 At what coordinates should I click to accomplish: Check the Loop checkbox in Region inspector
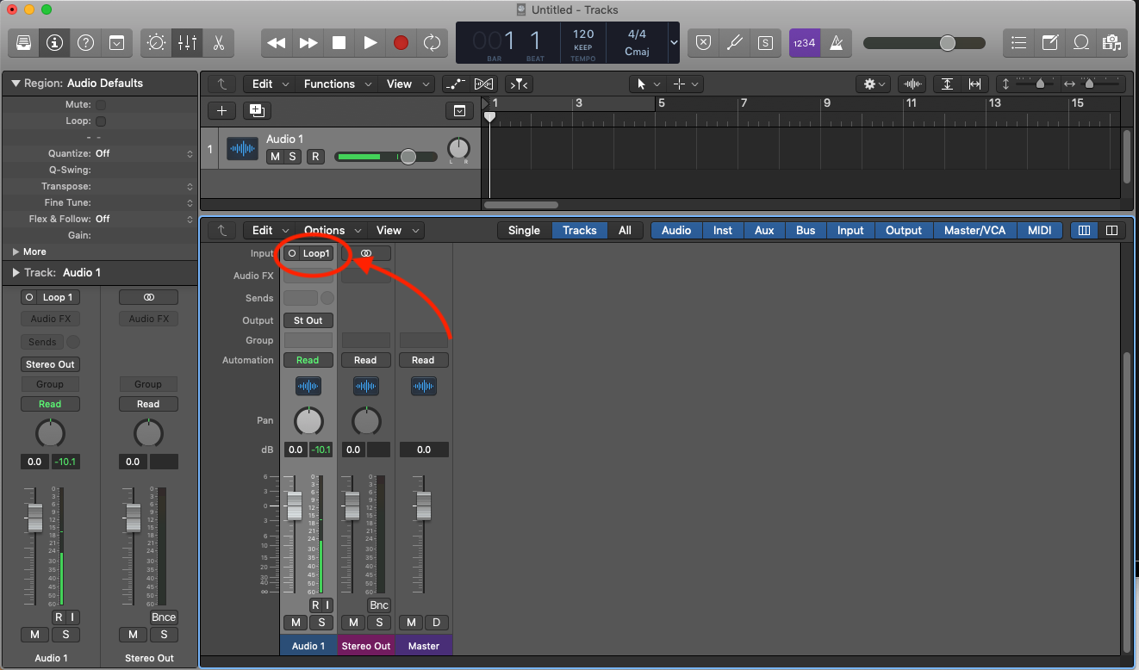coord(101,121)
